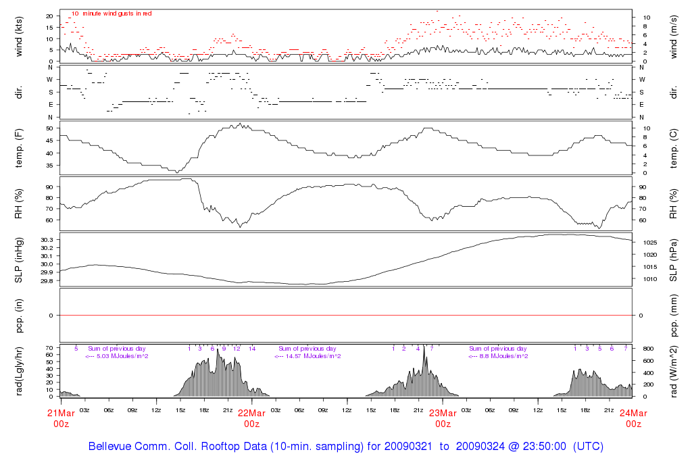
Task: Click the purple "14" hour marker in radiation panel
Action: (x=251, y=349)
